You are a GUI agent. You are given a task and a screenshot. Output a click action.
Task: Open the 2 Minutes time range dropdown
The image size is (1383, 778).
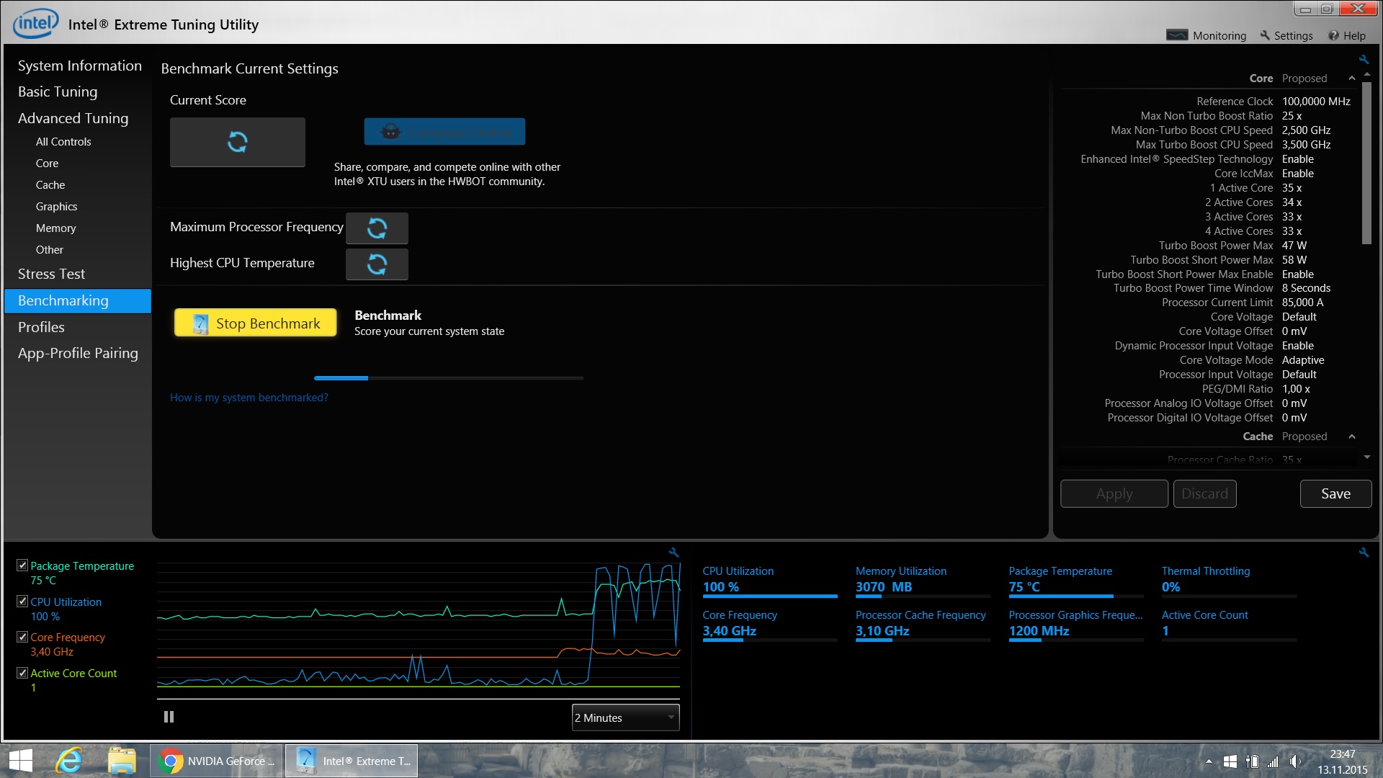coord(625,717)
